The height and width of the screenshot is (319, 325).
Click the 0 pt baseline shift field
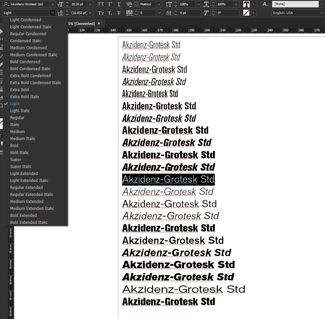[190, 13]
